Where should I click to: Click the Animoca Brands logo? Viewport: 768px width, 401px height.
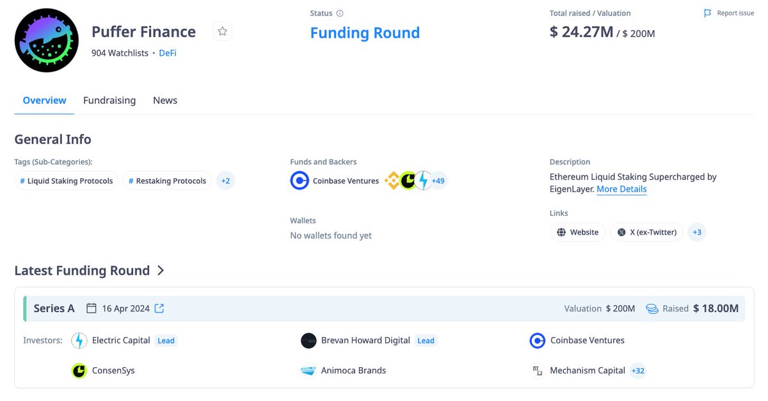[308, 370]
